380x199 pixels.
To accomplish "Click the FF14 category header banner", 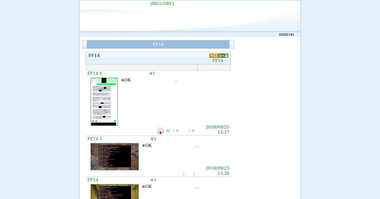I will 158,44.
